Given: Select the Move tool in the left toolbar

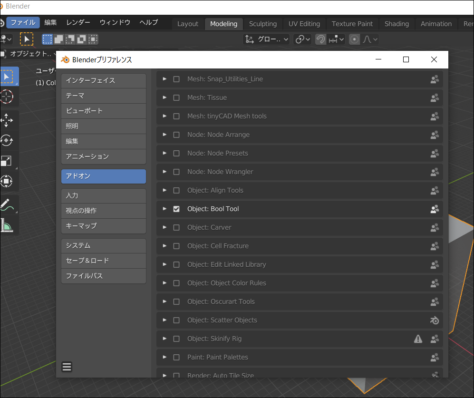Looking at the screenshot, I should tap(7, 120).
